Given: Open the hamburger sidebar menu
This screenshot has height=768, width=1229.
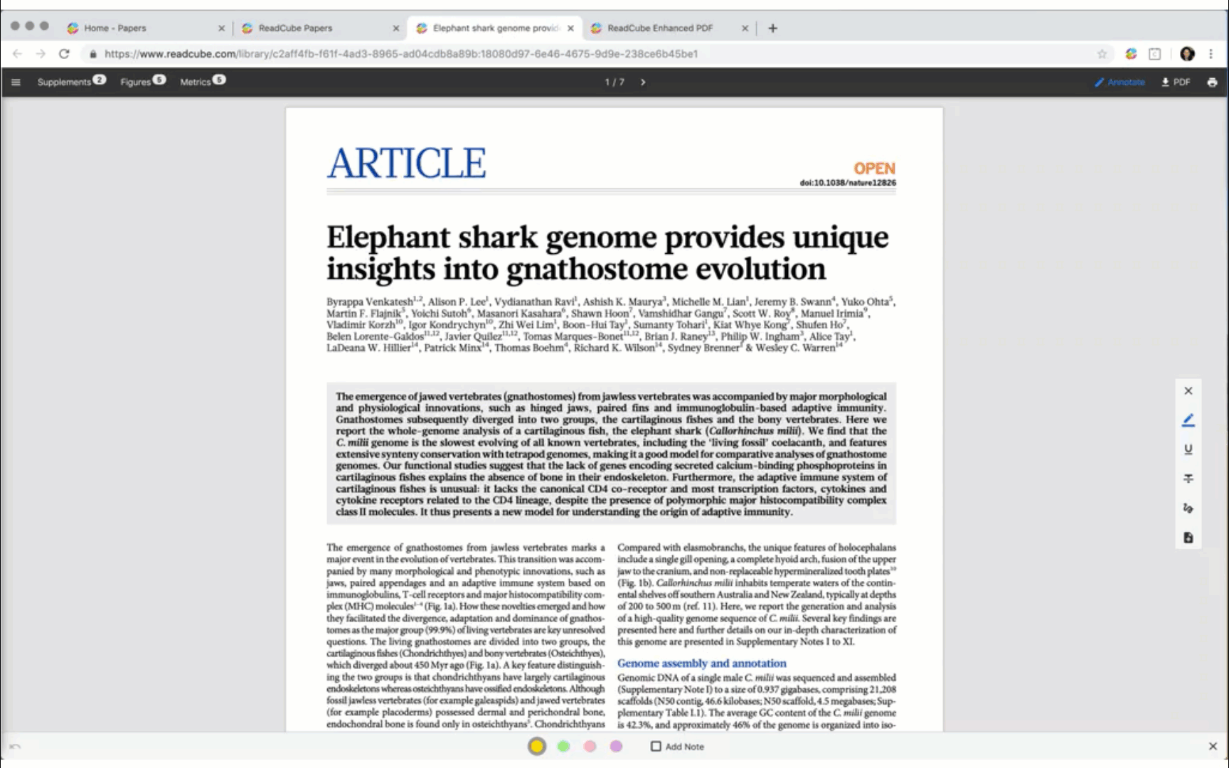Looking at the screenshot, I should pyautogui.click(x=16, y=82).
